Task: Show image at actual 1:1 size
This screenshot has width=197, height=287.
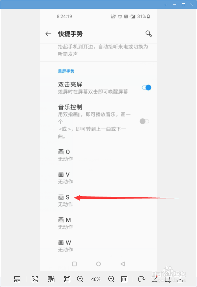Action: click(x=124, y=279)
